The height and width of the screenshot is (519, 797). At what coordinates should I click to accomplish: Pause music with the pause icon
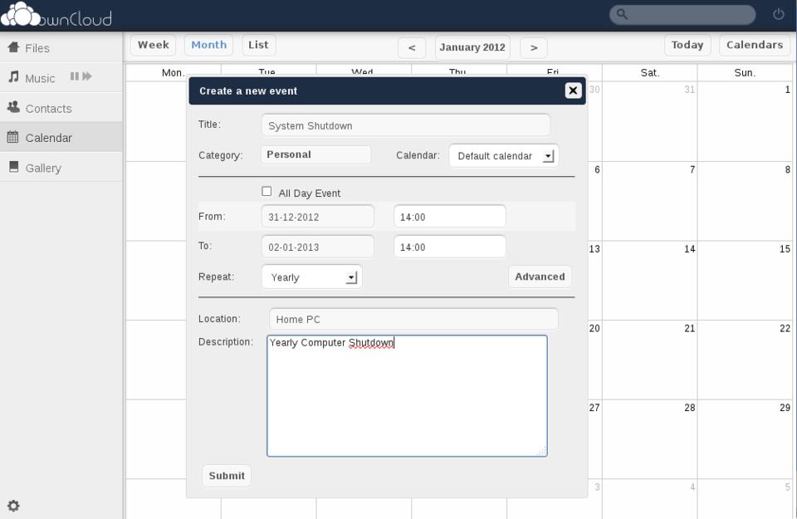(x=74, y=76)
